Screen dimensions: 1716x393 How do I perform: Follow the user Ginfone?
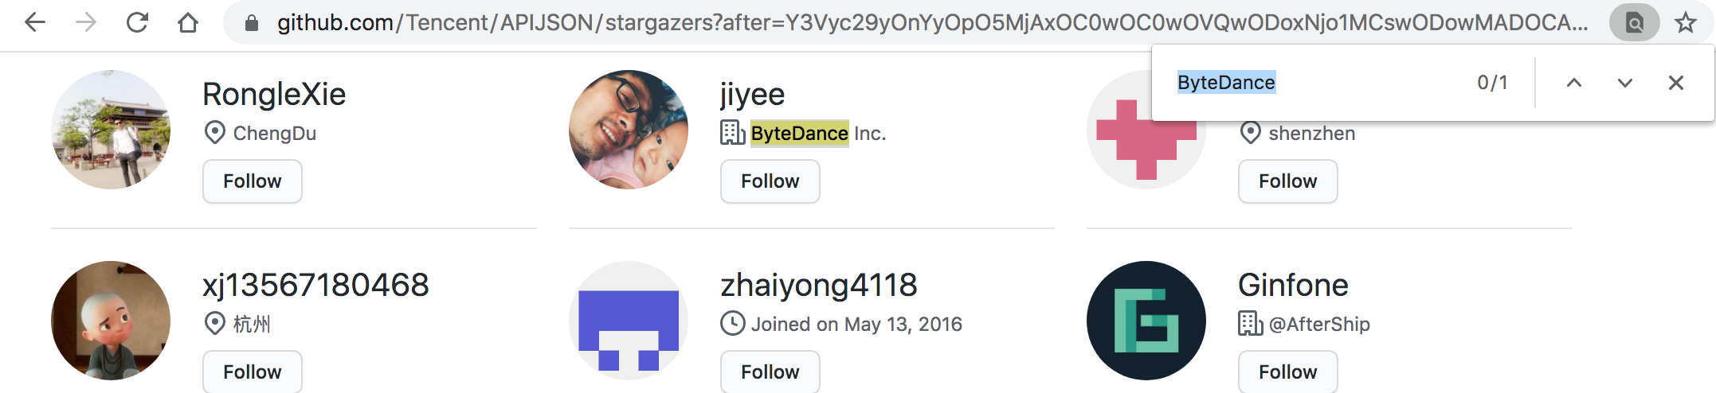[1288, 372]
